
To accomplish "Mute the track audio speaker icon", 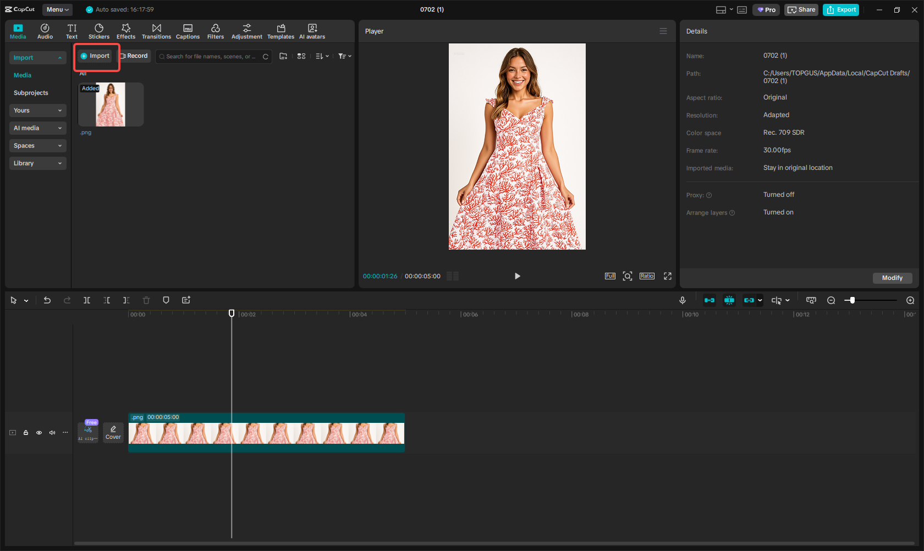I will point(52,433).
